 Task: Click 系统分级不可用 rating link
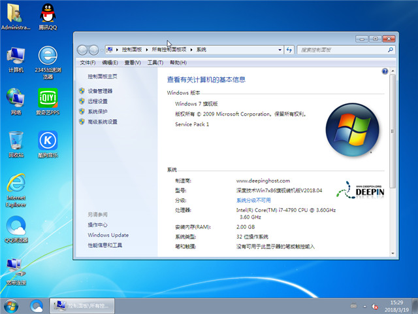tap(253, 200)
